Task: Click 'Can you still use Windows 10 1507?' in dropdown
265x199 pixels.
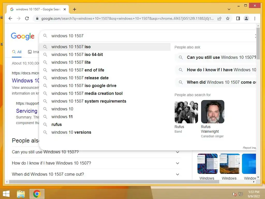Action: point(216,57)
